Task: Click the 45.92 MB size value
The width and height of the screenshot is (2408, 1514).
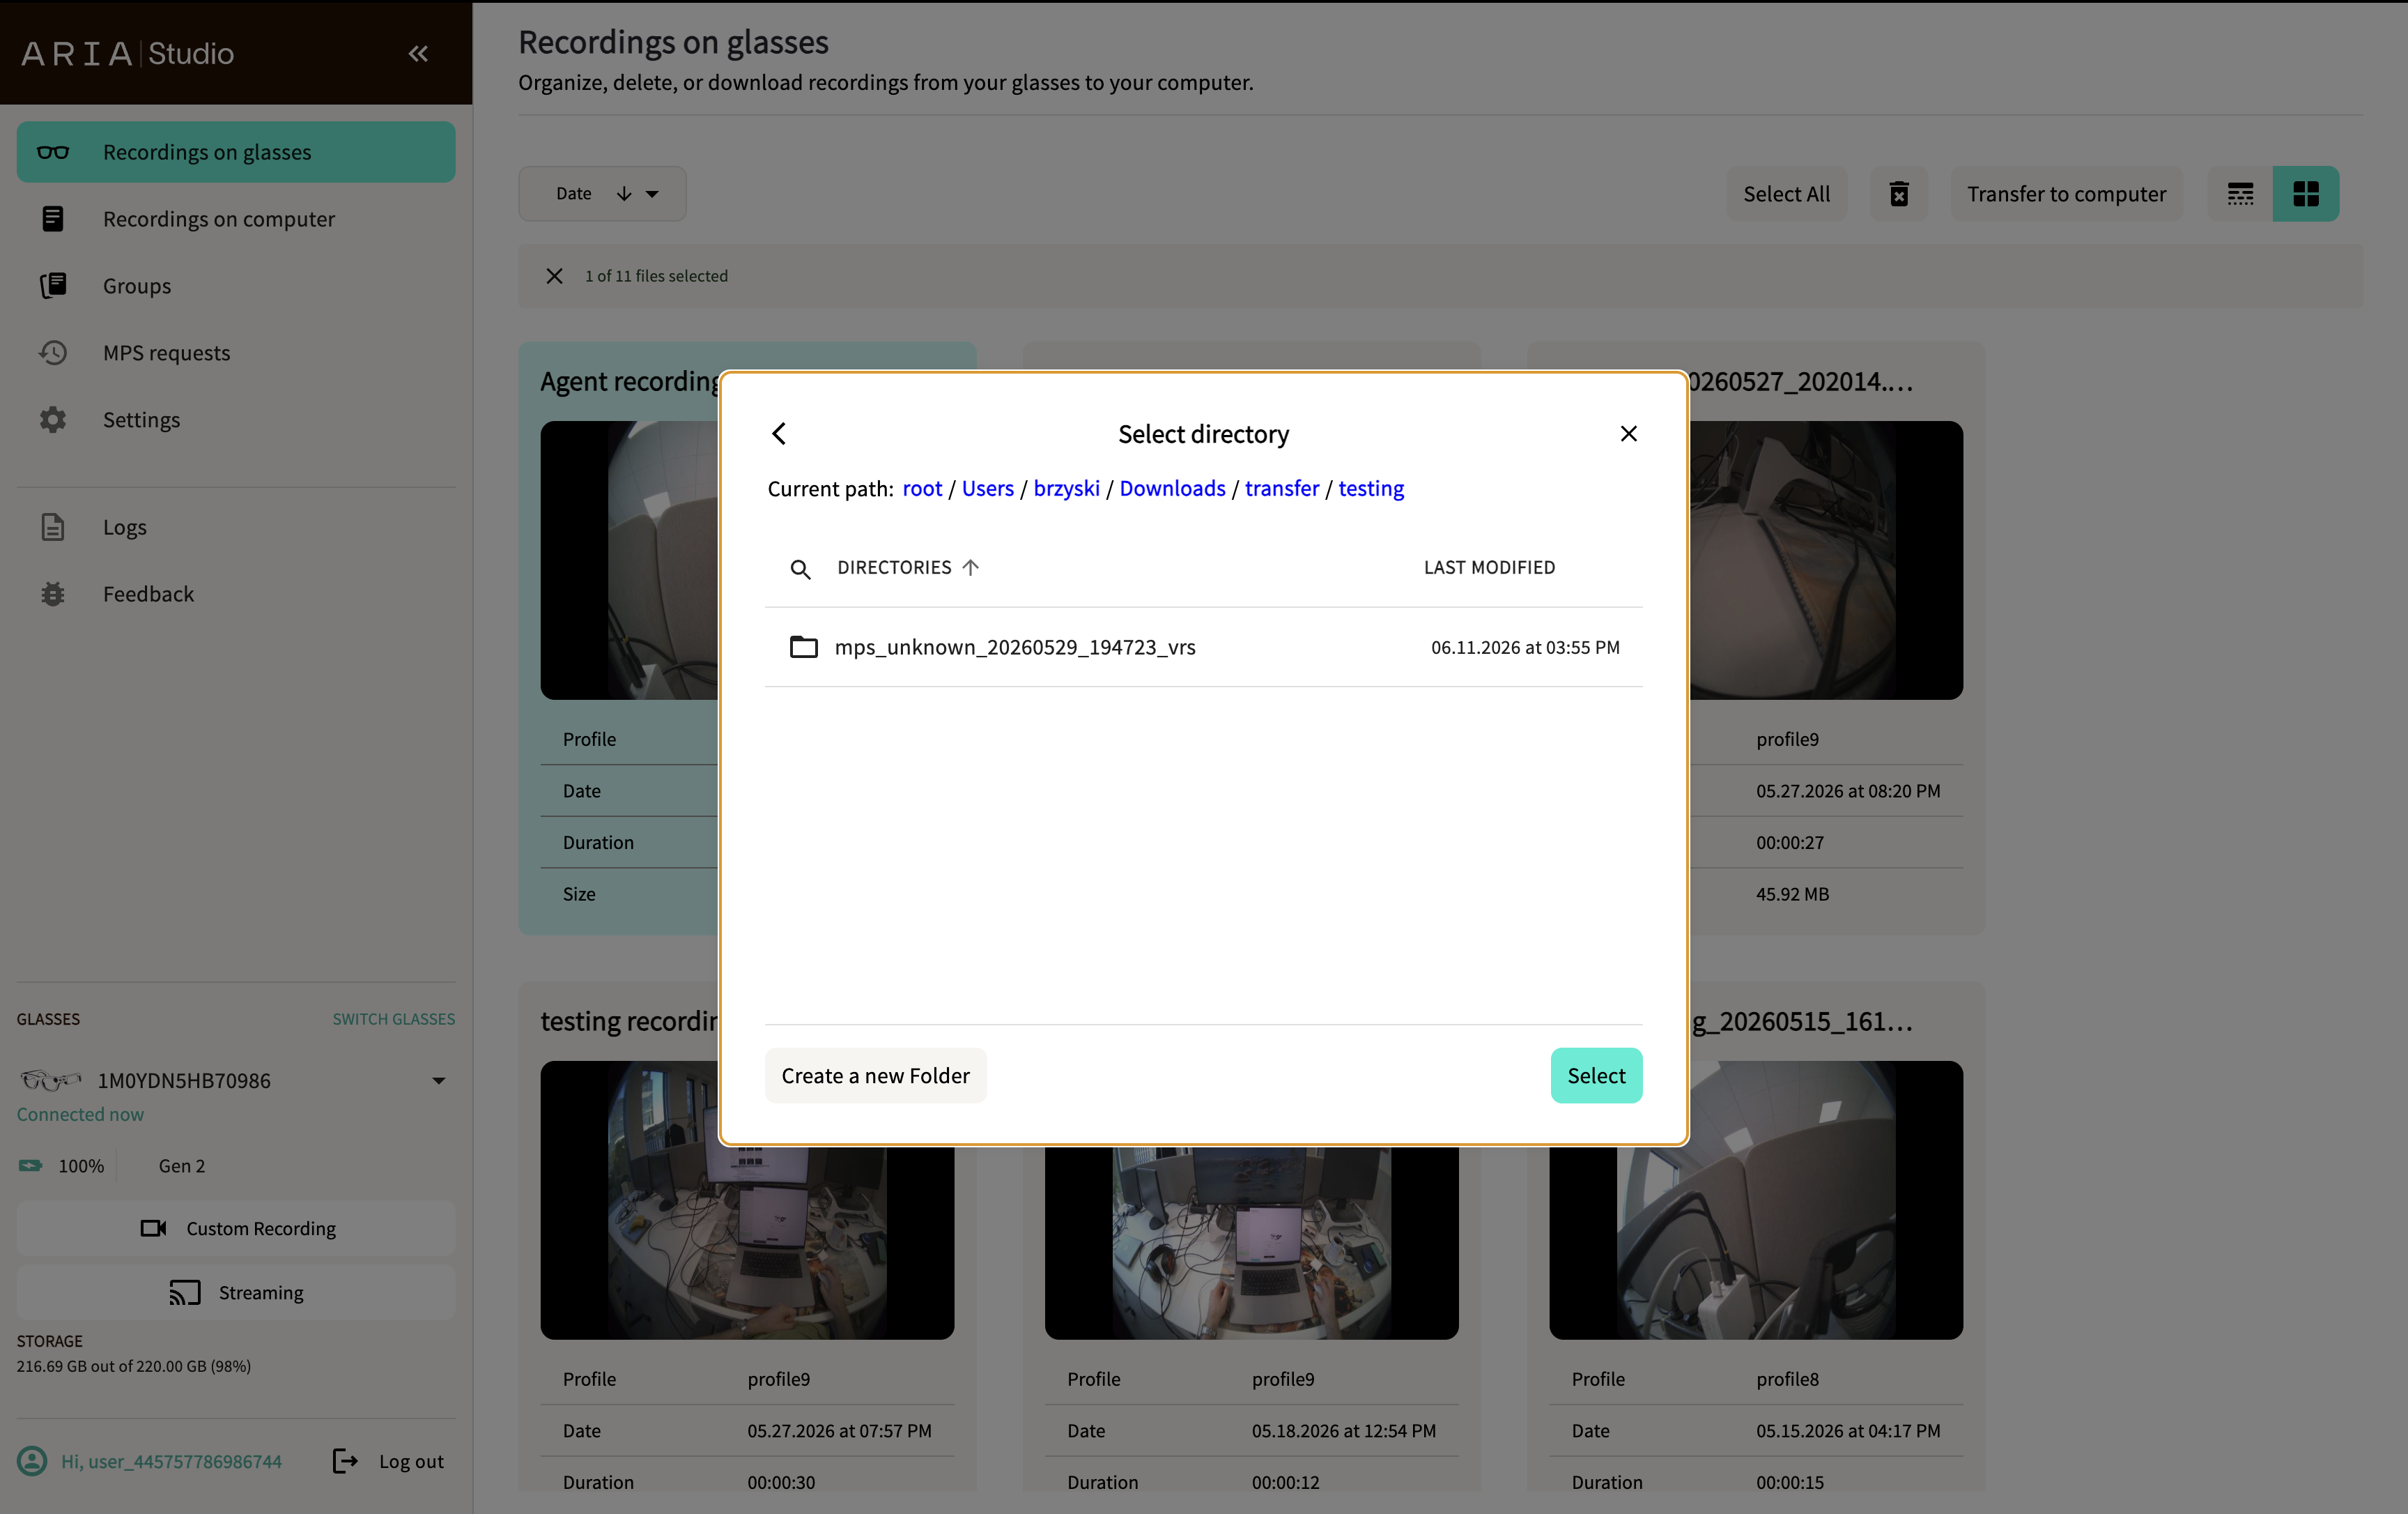Action: [1792, 894]
